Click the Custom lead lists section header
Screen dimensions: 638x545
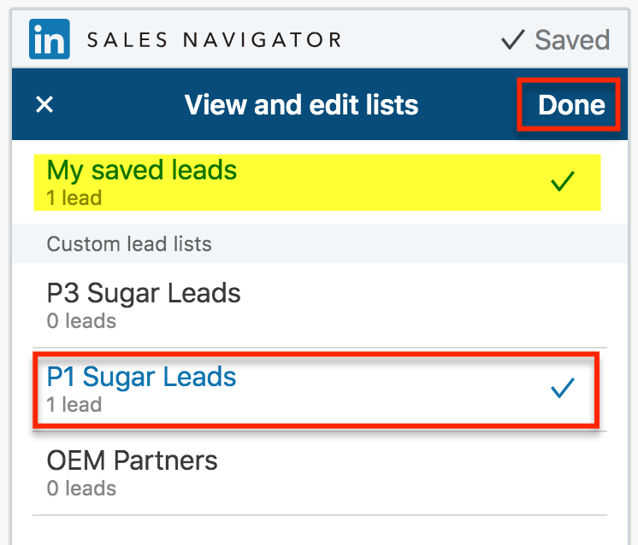pos(129,244)
